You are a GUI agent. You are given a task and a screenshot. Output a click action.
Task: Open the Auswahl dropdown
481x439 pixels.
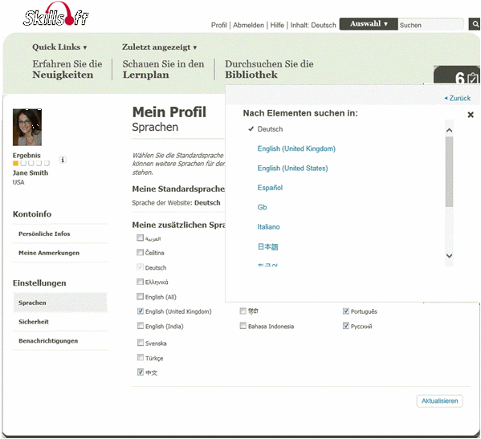[x=369, y=24]
